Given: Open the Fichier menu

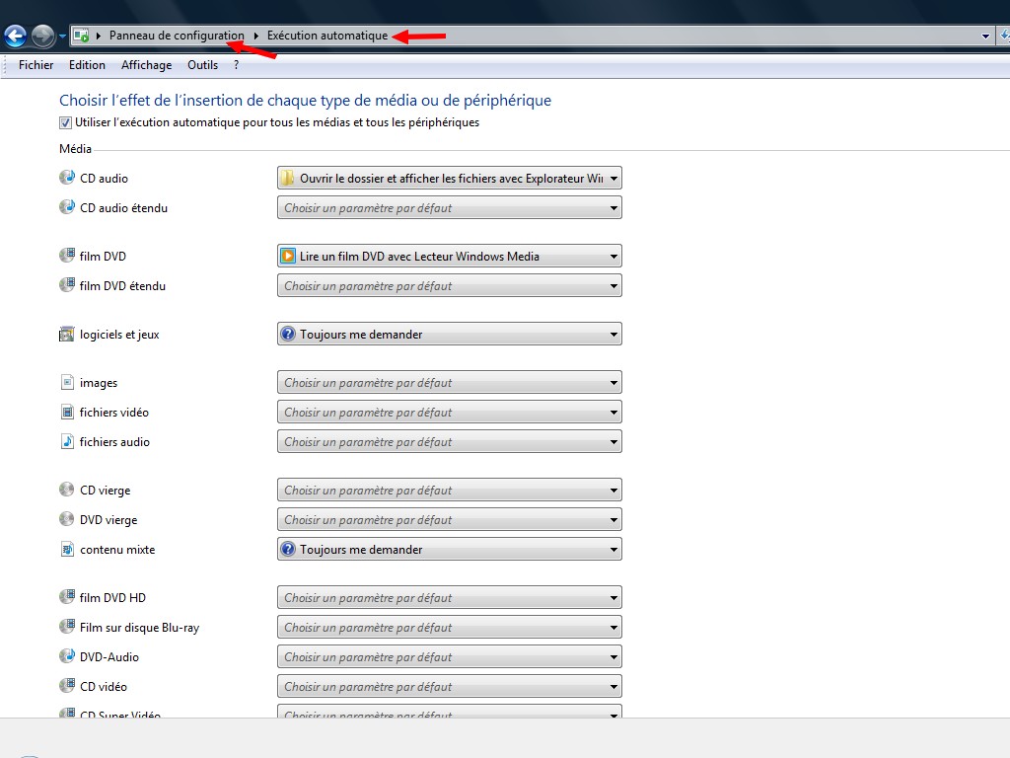Looking at the screenshot, I should (x=36, y=65).
